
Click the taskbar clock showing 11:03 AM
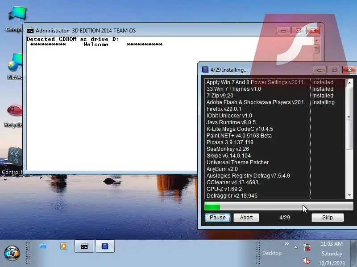click(332, 244)
